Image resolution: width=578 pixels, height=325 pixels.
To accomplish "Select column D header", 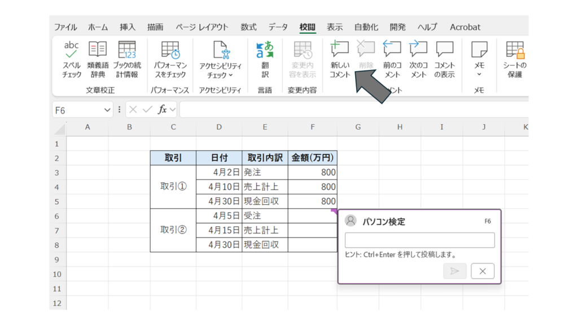I will pyautogui.click(x=219, y=128).
